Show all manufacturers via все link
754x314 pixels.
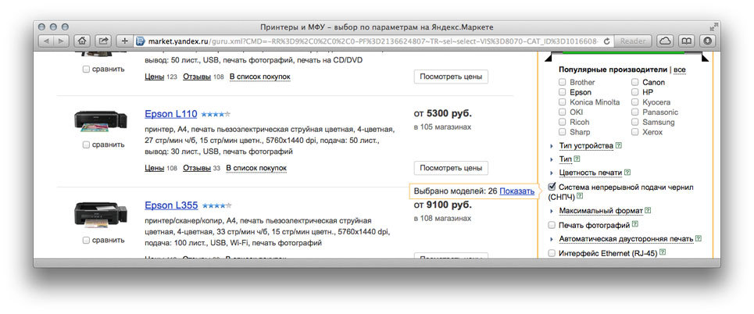pyautogui.click(x=680, y=70)
